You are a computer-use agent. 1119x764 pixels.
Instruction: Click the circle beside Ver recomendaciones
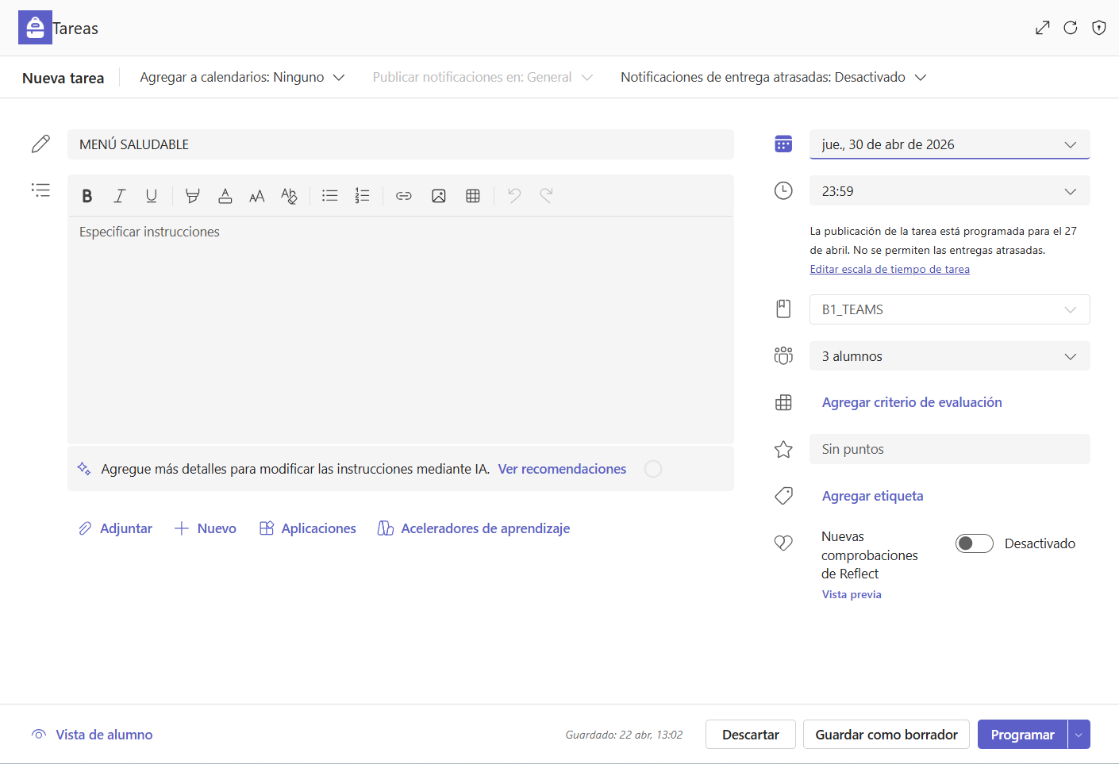pyautogui.click(x=653, y=469)
